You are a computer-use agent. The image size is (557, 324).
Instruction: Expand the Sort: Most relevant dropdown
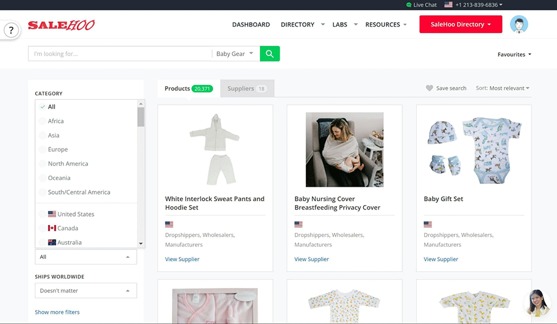point(502,88)
